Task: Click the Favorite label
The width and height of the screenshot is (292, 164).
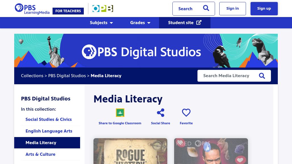Action: point(186,123)
